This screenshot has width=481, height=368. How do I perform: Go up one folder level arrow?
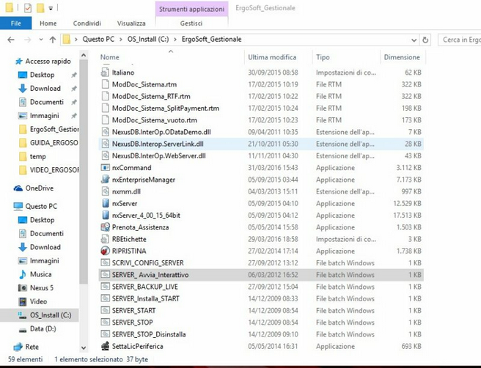pyautogui.click(x=53, y=40)
